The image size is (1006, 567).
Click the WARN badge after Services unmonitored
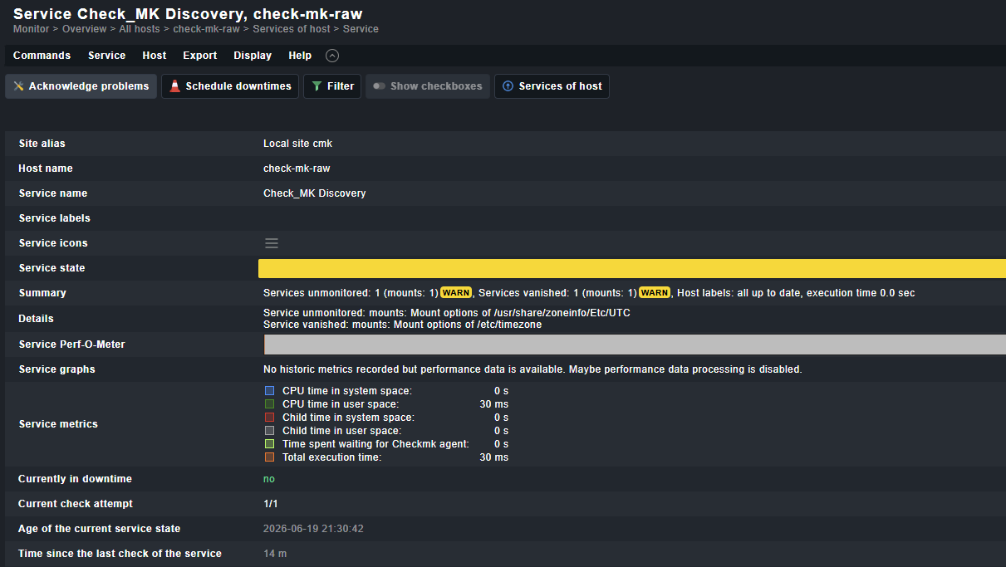click(x=456, y=292)
